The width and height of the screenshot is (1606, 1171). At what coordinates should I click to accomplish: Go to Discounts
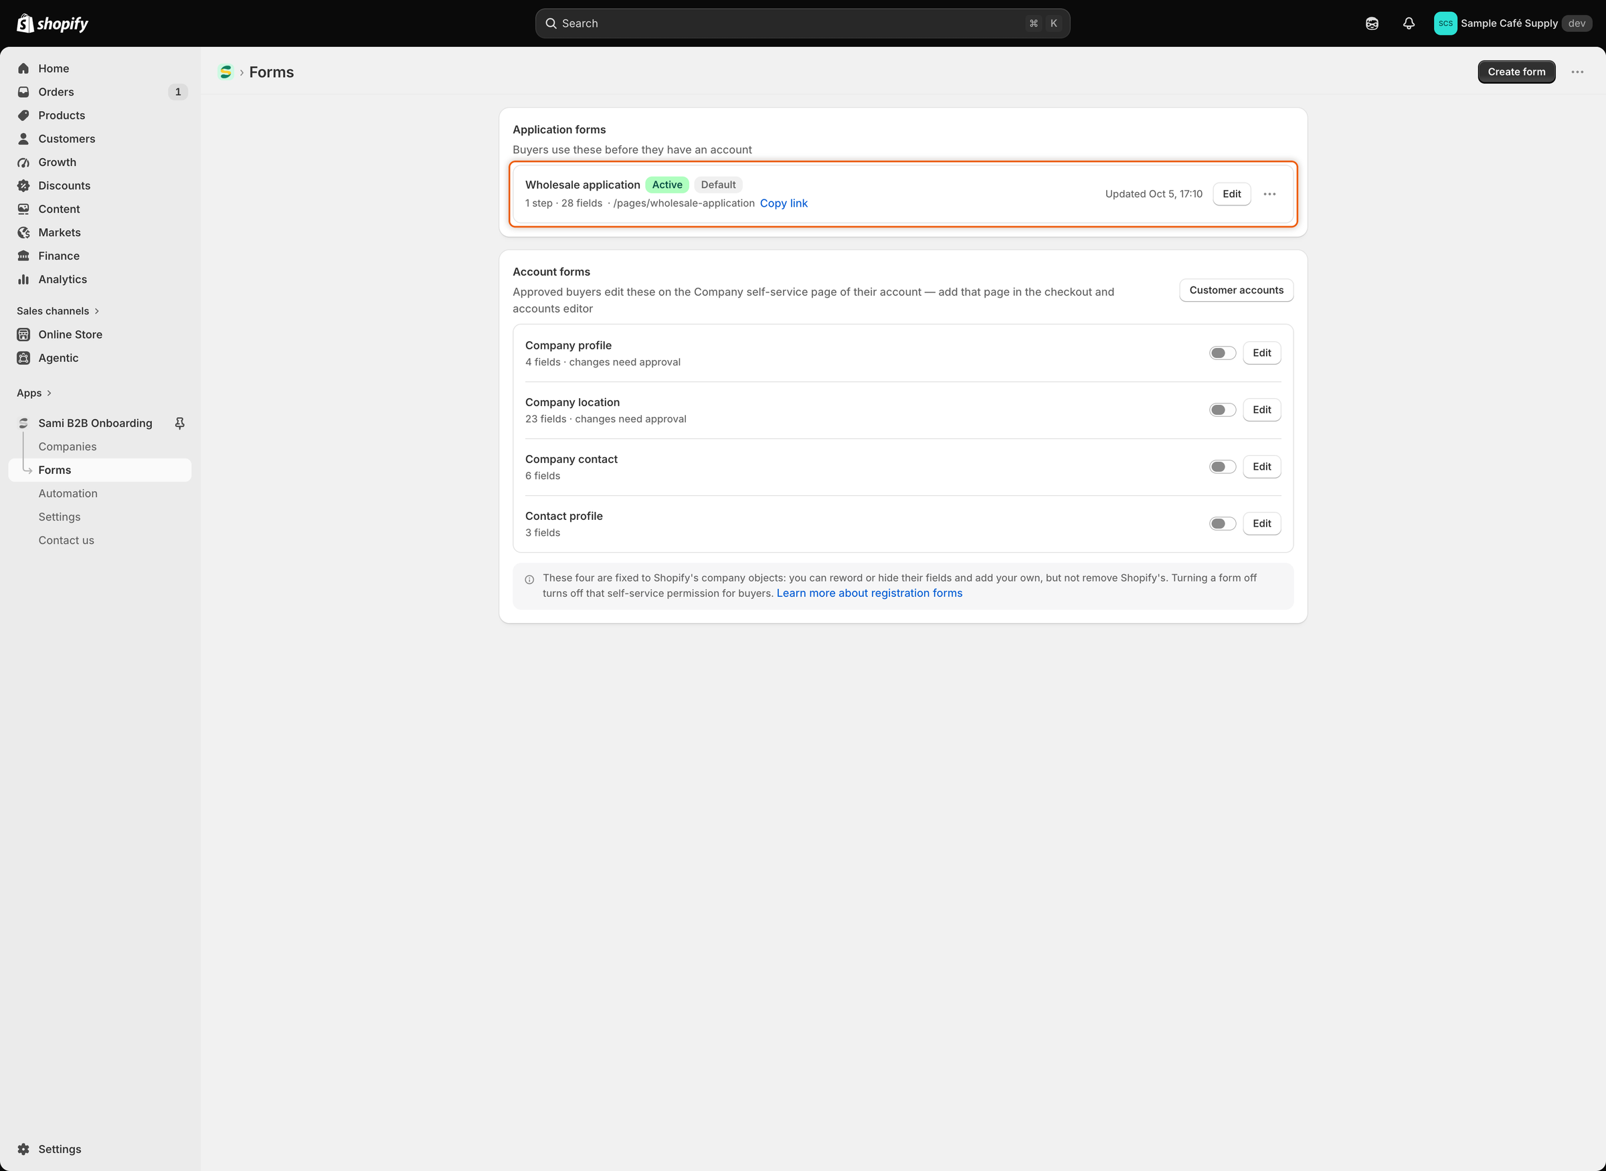(x=100, y=185)
